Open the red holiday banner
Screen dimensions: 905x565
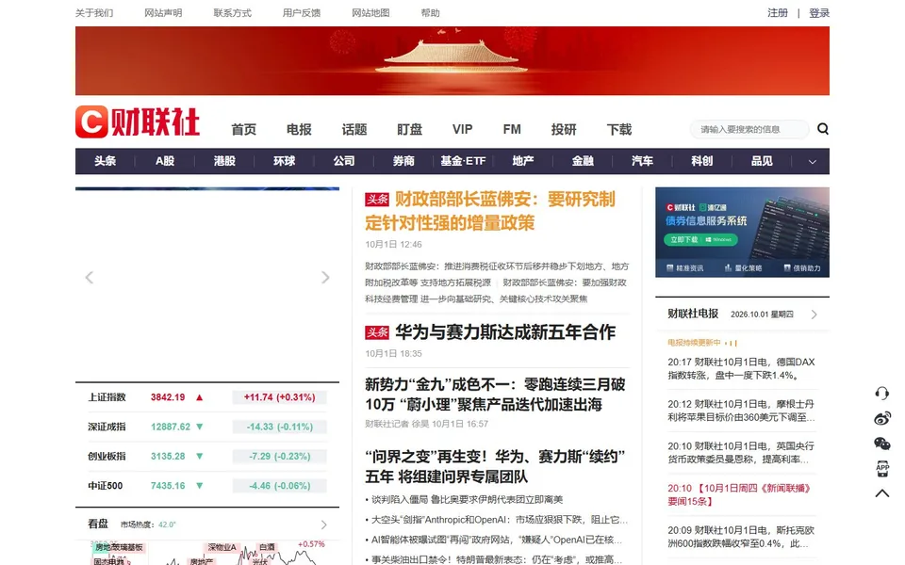(452, 60)
